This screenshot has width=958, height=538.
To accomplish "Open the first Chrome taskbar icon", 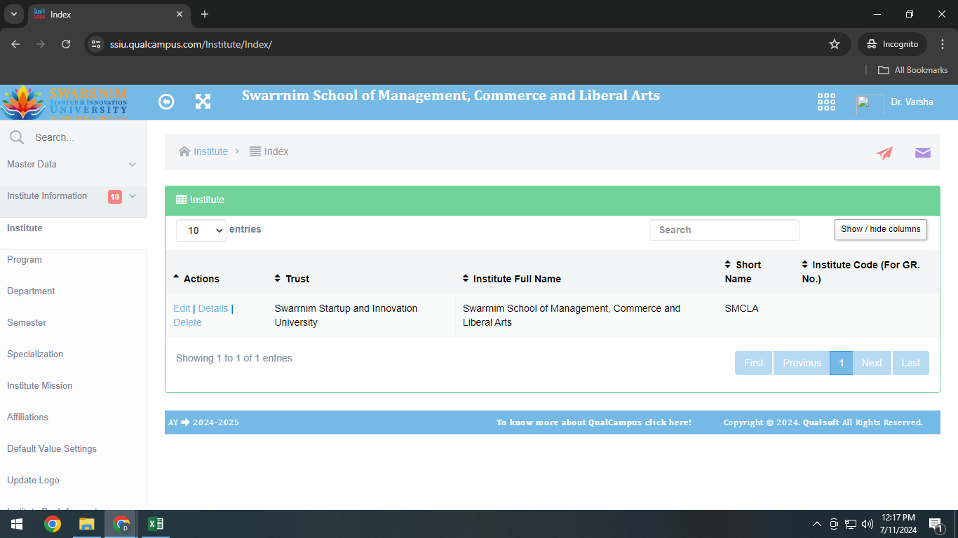I will [52, 524].
